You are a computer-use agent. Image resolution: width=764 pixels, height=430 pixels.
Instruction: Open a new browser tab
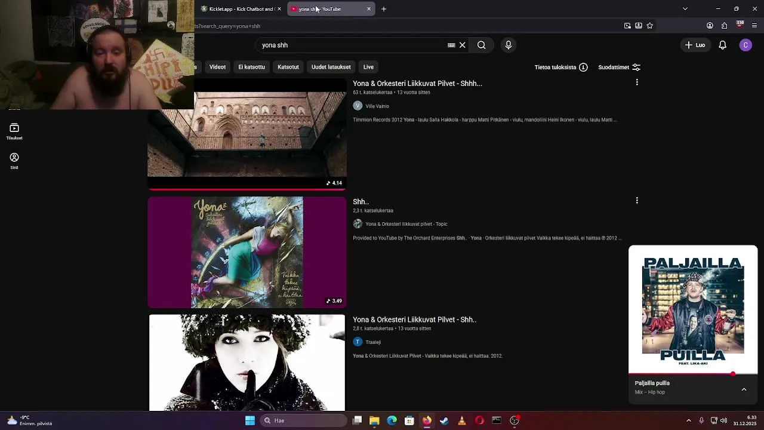[384, 9]
